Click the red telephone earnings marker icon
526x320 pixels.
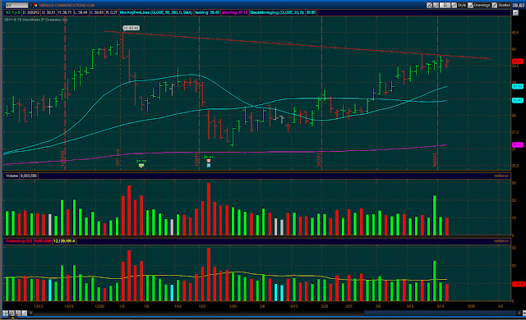[209, 161]
